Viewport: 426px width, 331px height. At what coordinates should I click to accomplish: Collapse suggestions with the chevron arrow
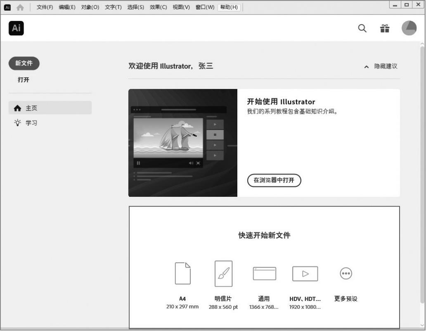point(367,67)
